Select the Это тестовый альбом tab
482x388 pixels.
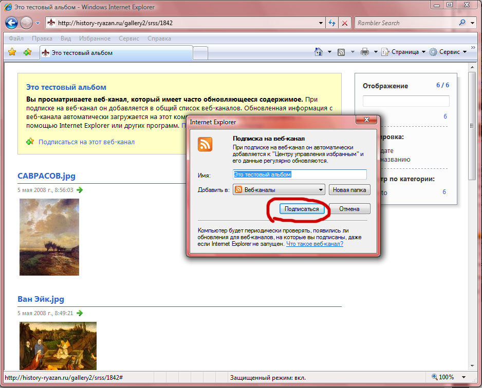pyautogui.click(x=116, y=53)
